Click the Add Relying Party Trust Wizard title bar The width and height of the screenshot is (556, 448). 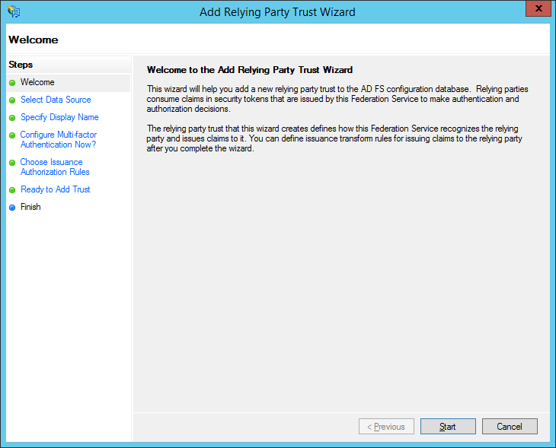point(277,11)
